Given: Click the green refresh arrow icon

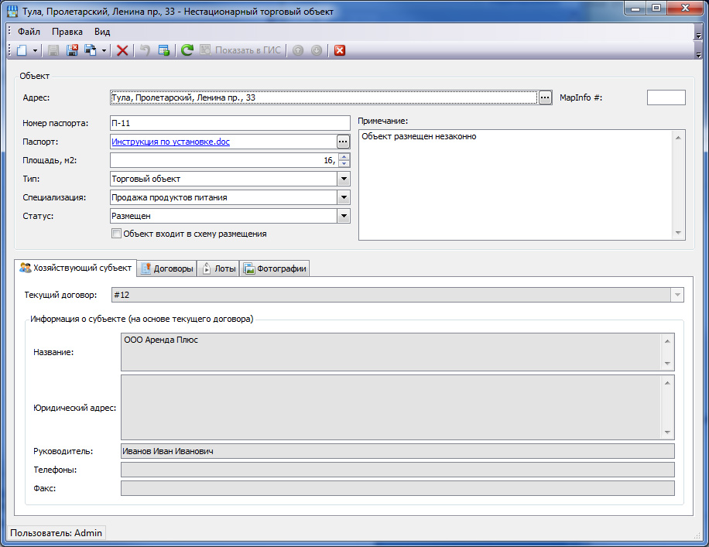Looking at the screenshot, I should pos(187,50).
